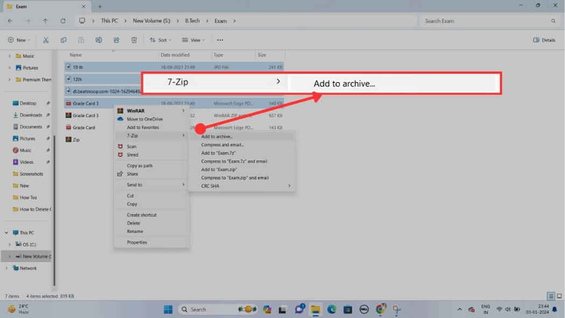Click the Copy toolbar icon
565x318 pixels.
coord(63,40)
